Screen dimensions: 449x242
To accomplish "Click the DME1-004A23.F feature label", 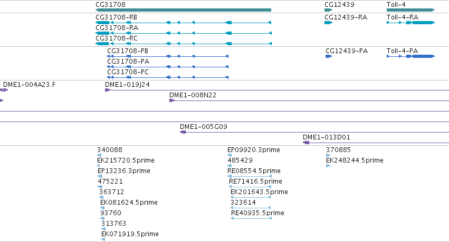I will point(29,85).
